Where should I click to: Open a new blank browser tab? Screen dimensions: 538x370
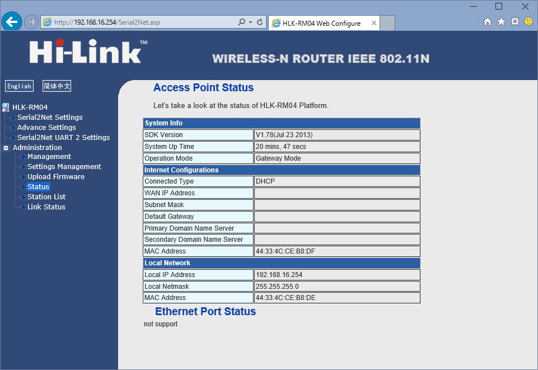point(387,23)
